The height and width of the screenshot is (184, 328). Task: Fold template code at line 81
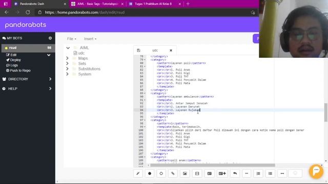145,66
